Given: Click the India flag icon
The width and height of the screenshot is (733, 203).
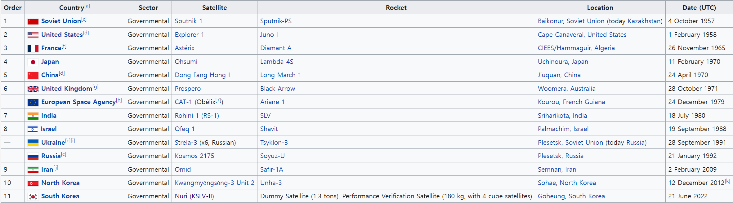Looking at the screenshot, I should 33,116.
